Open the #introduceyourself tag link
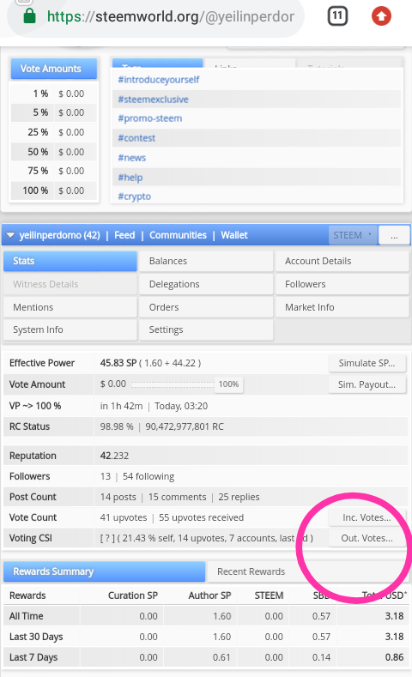Viewport: 412px width, 677px height. pos(159,80)
